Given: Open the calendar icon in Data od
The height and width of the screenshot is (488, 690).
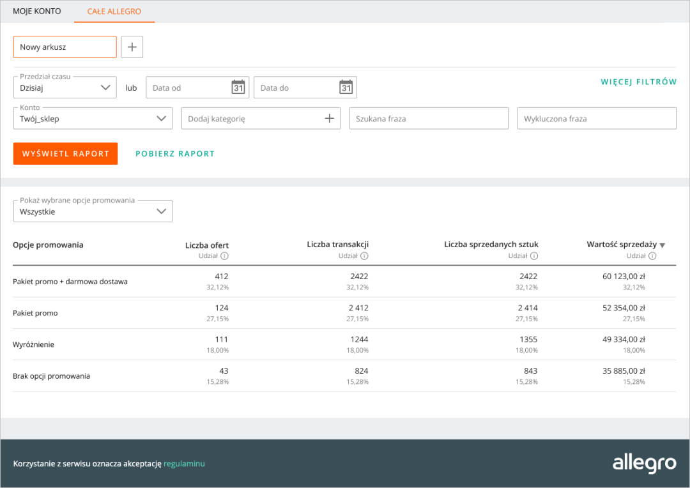Looking at the screenshot, I should click(x=238, y=88).
